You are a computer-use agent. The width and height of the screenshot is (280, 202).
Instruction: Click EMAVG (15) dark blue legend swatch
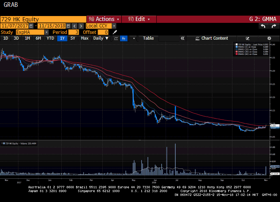pos(237,50)
